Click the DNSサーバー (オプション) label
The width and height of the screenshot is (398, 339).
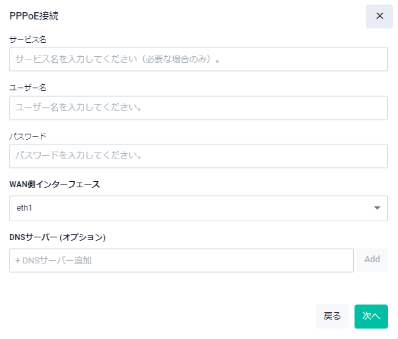[58, 237]
